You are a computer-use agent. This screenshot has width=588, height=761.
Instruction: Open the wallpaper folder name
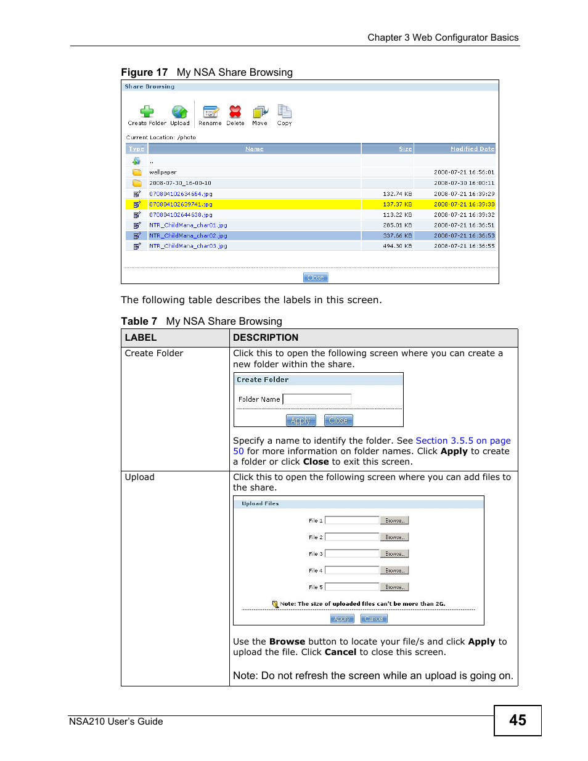coord(163,173)
